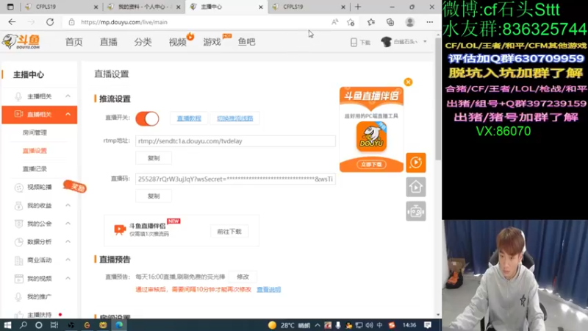
Task: Click the address bar URL
Action: click(x=124, y=22)
